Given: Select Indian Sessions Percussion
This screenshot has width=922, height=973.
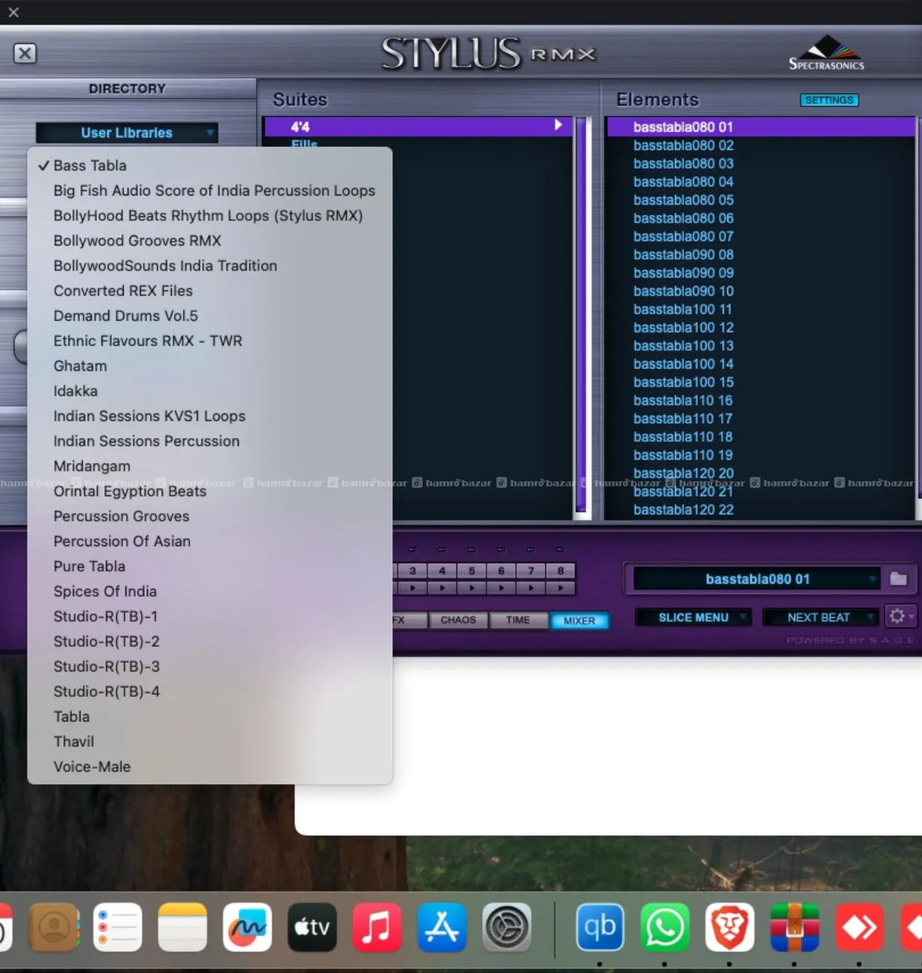Looking at the screenshot, I should pyautogui.click(x=210, y=440).
